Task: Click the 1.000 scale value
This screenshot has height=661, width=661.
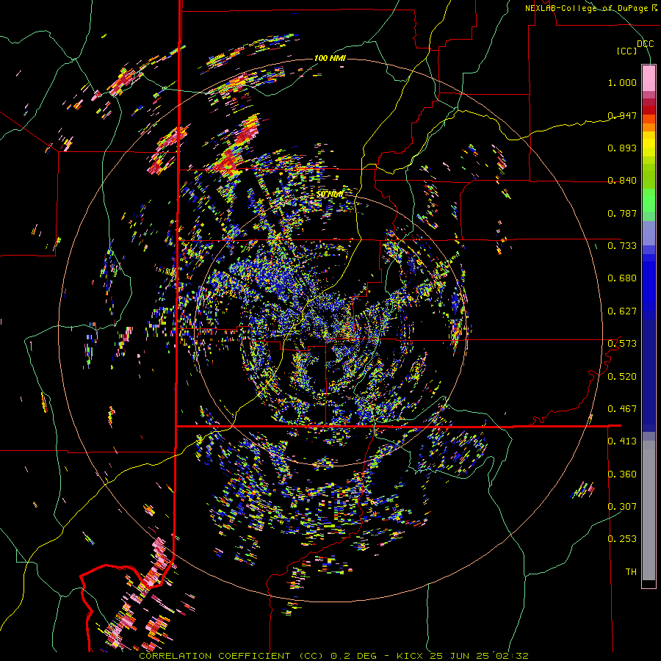Action: (622, 82)
